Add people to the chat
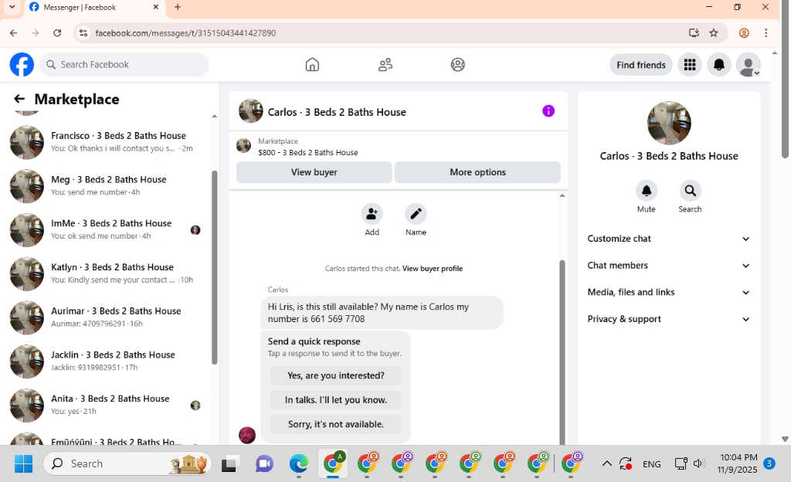Viewport: 791px width, 482px height. [x=372, y=214]
